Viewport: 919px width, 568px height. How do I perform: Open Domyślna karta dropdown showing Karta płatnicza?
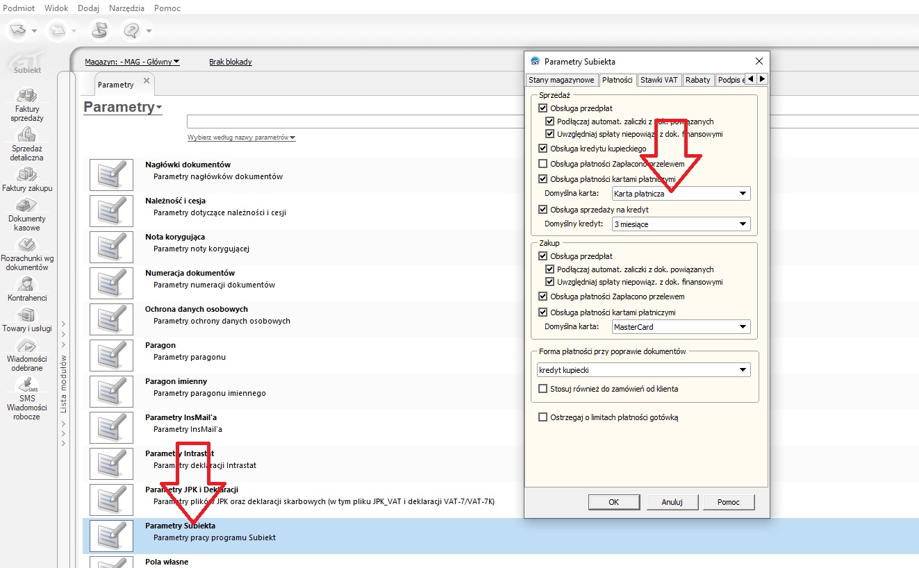pyautogui.click(x=681, y=194)
